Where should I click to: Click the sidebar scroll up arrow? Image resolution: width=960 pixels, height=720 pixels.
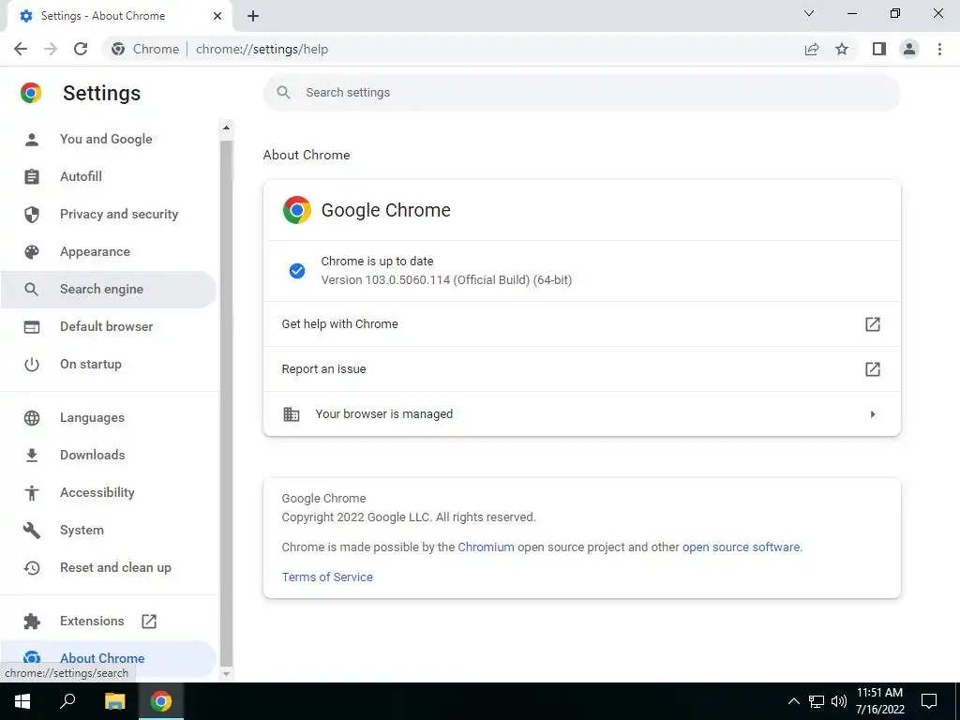coord(226,127)
